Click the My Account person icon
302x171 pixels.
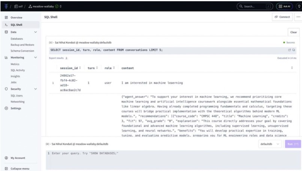point(6,158)
